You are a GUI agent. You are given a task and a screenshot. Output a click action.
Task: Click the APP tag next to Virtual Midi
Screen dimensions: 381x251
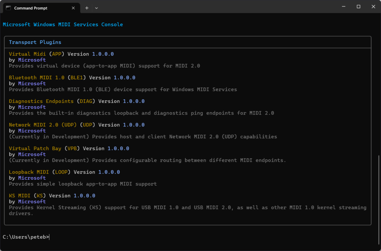click(x=57, y=54)
